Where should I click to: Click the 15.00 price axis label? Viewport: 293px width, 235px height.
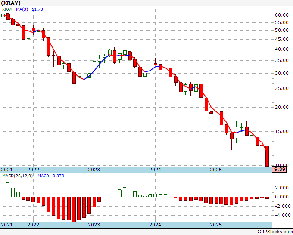coord(282,131)
